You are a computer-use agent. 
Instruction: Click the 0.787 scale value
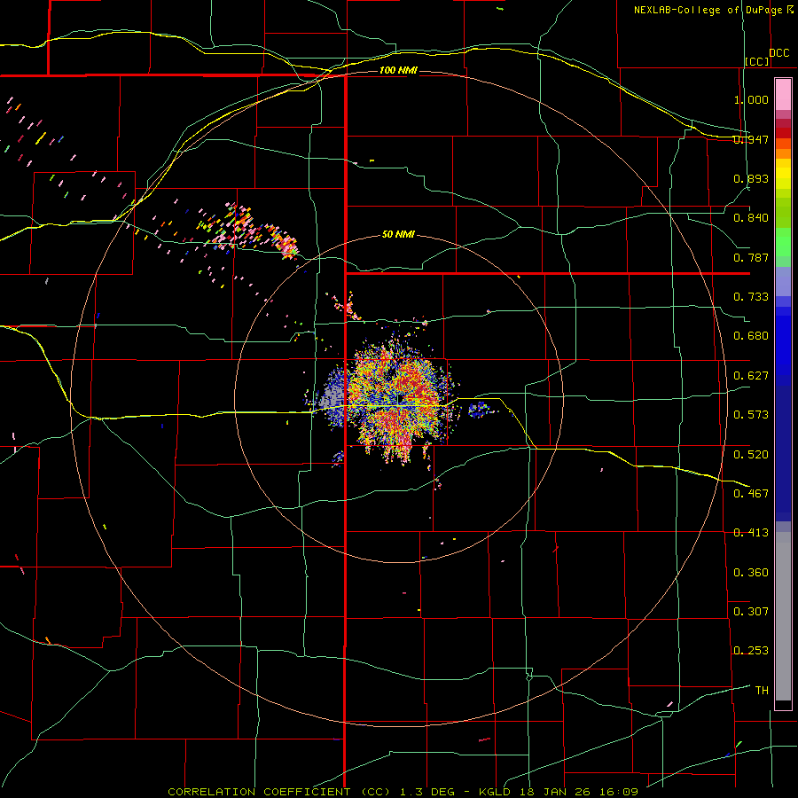(x=751, y=257)
